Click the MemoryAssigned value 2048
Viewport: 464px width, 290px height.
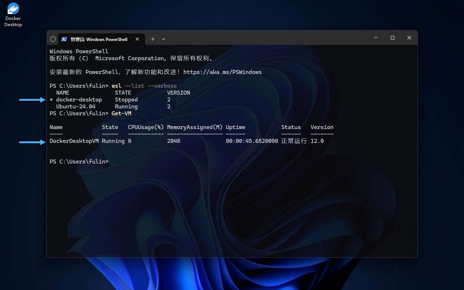(174, 141)
